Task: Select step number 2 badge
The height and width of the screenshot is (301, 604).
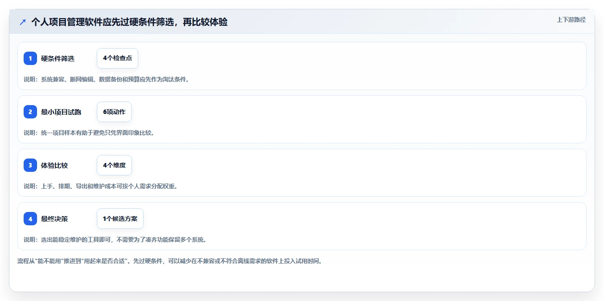Action: point(30,112)
